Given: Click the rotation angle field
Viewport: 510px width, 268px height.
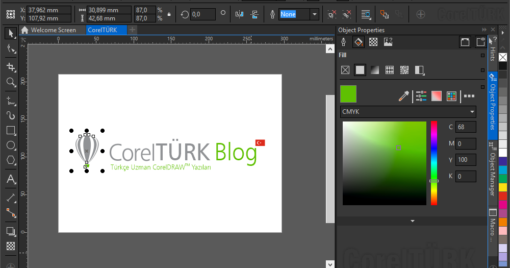Looking at the screenshot, I should click(x=203, y=14).
